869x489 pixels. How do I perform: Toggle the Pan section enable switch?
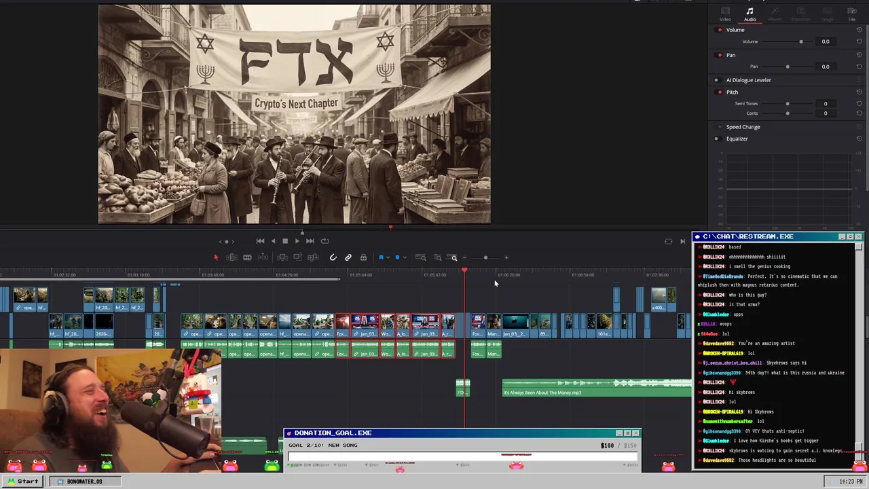(x=720, y=55)
